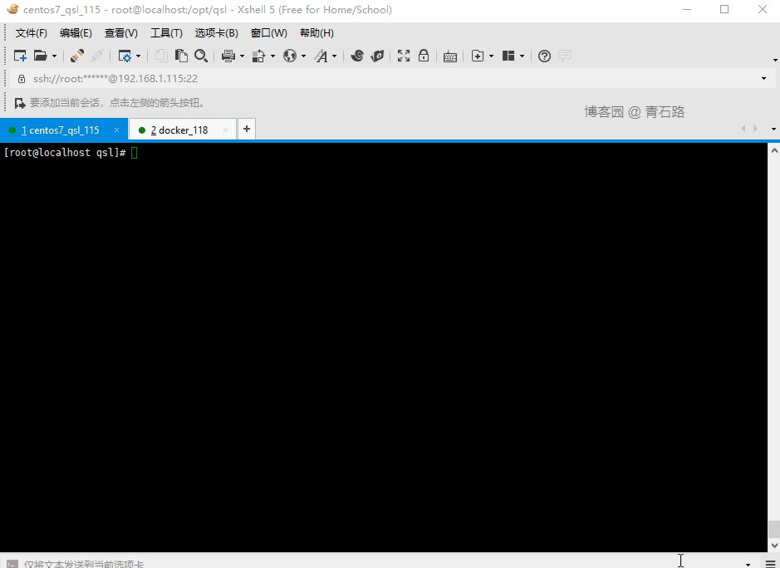Viewport: 780px width, 568px height.
Task: Open the 帮助(H) menu
Action: pyautogui.click(x=316, y=33)
